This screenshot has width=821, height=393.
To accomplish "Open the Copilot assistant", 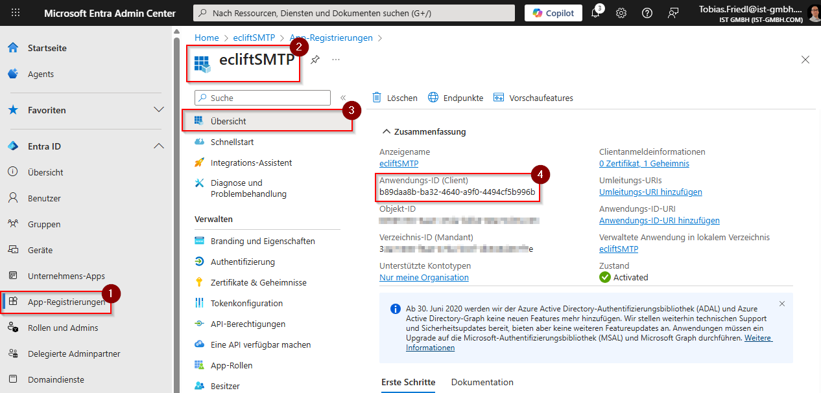I will point(553,12).
